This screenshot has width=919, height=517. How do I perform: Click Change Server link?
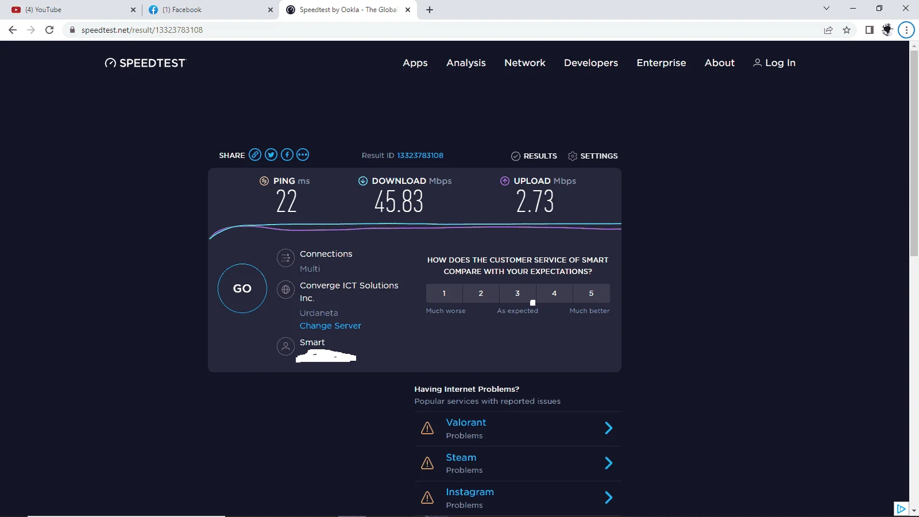point(330,326)
